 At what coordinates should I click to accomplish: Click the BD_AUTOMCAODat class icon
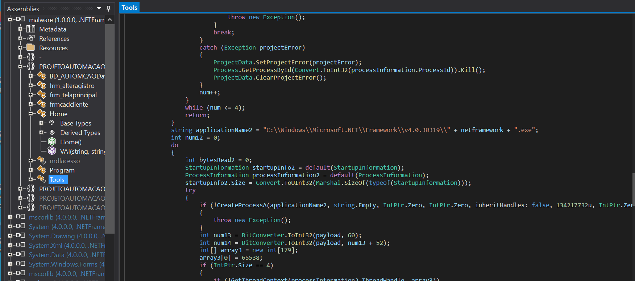point(41,76)
